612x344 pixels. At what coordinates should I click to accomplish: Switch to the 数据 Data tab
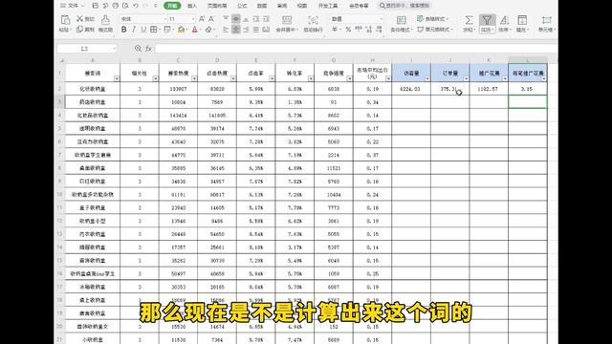coord(262,6)
